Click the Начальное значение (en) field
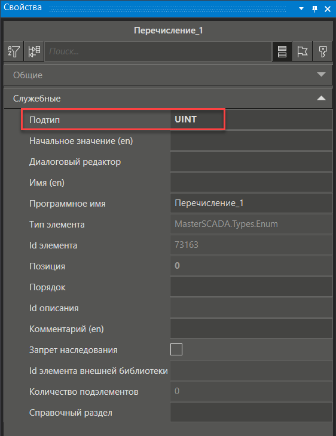 251,141
